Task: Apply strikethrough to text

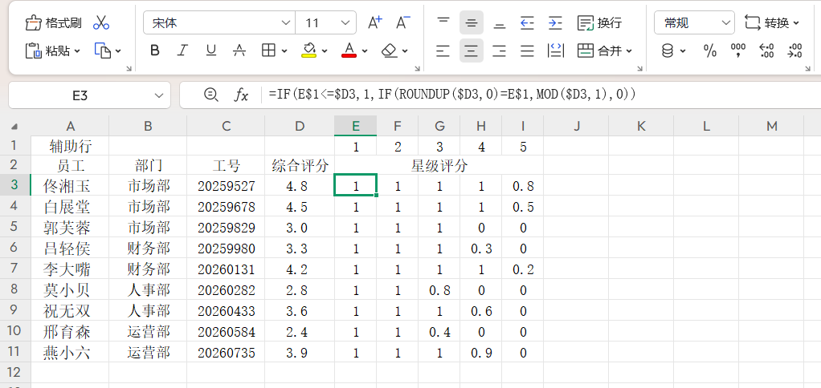Action: click(x=239, y=51)
